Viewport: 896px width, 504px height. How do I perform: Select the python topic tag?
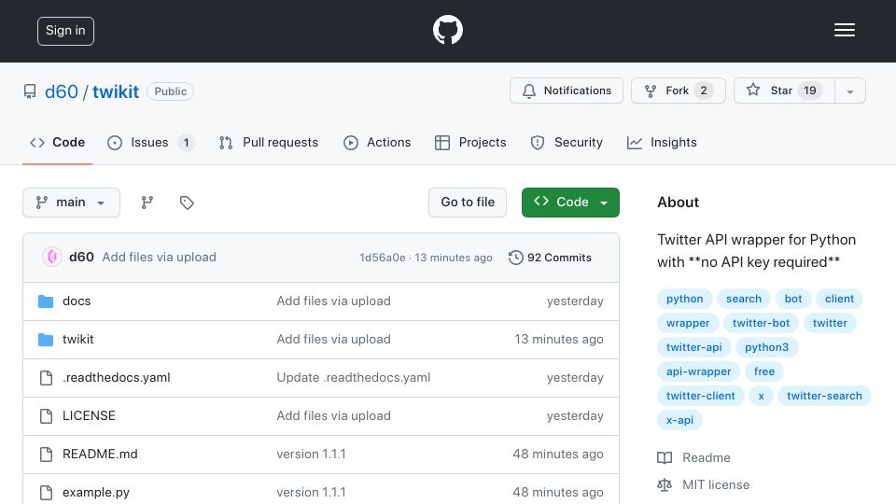pyautogui.click(x=684, y=299)
